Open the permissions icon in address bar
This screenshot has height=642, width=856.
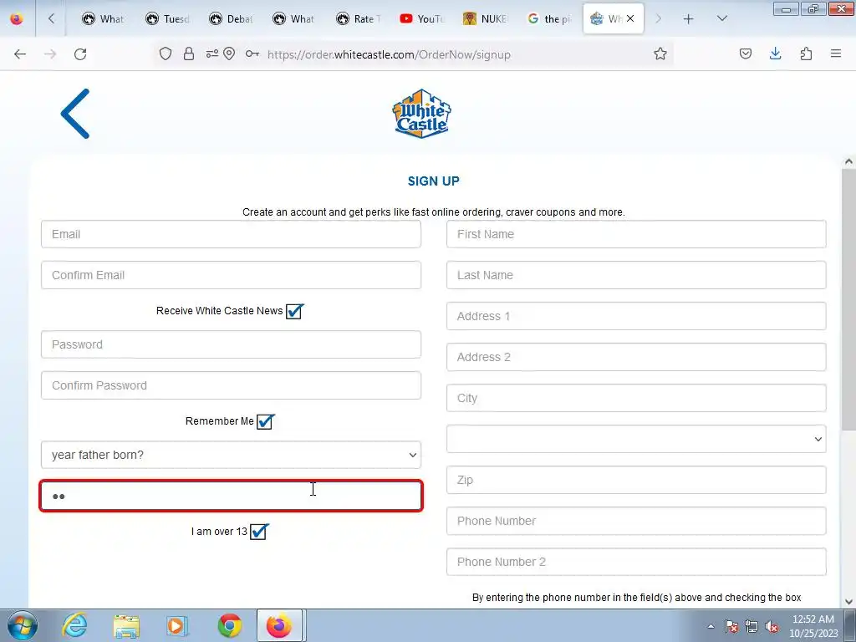pyautogui.click(x=211, y=54)
